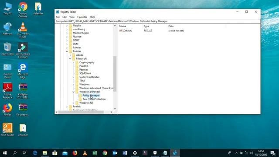Select the Nuance key
Viewport: 279px width, 157px height.
coord(77,37)
